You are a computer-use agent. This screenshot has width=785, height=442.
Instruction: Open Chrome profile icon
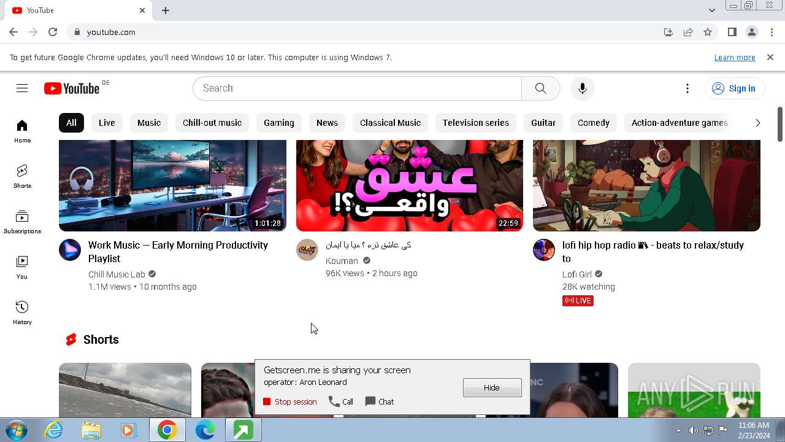(x=752, y=32)
